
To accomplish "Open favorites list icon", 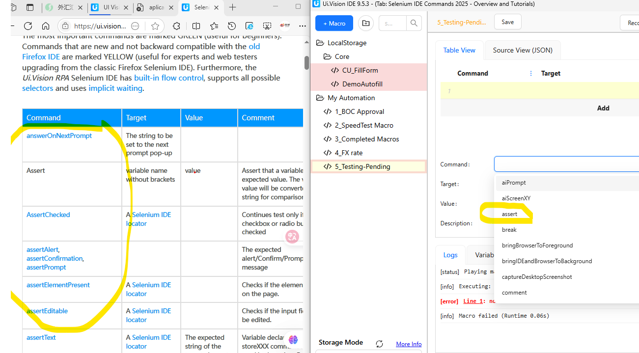I will [x=214, y=26].
